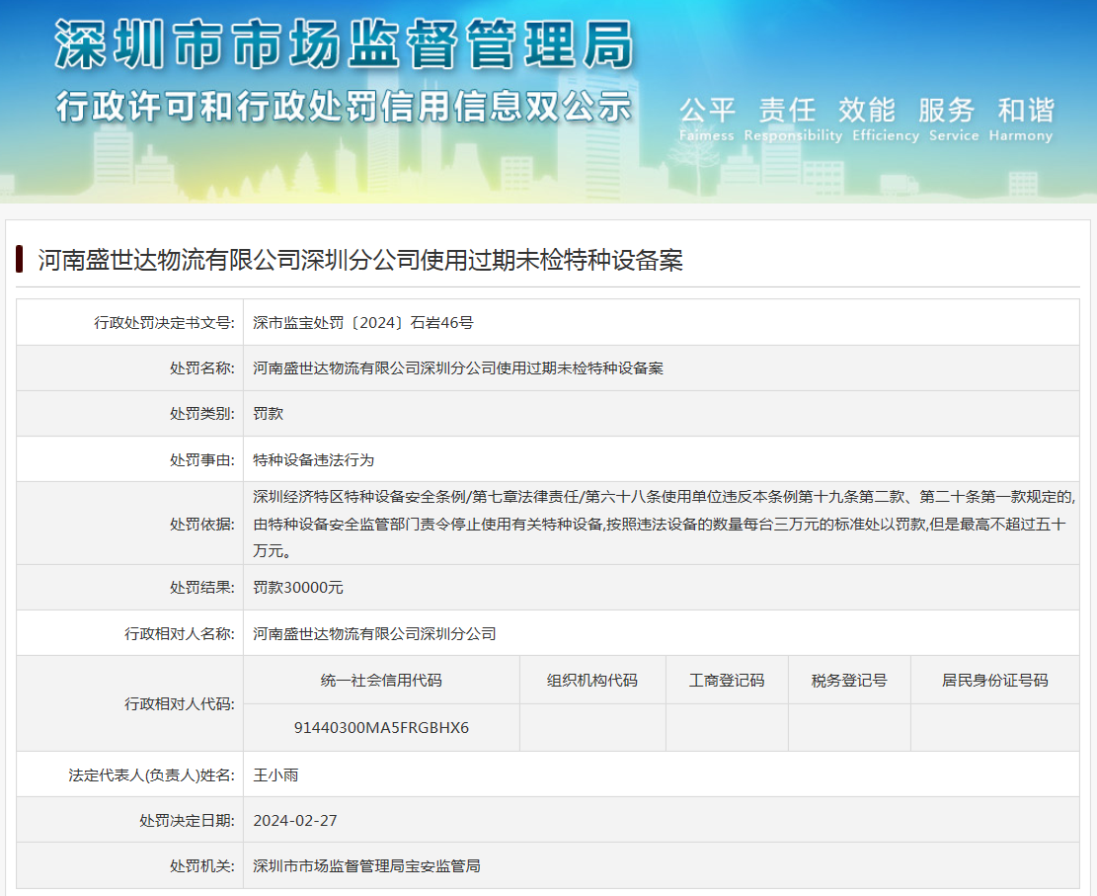Select document number 深市监宝处罚〔2024〕石岩46号
Screen dimensions: 1097x896
[363, 323]
